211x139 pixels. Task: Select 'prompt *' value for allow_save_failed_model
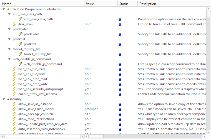coord(91,109)
